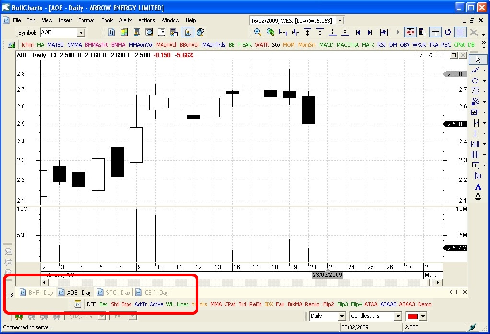Open the Format menu
Image resolution: width=490 pixels, height=334 pixels.
[86, 20]
